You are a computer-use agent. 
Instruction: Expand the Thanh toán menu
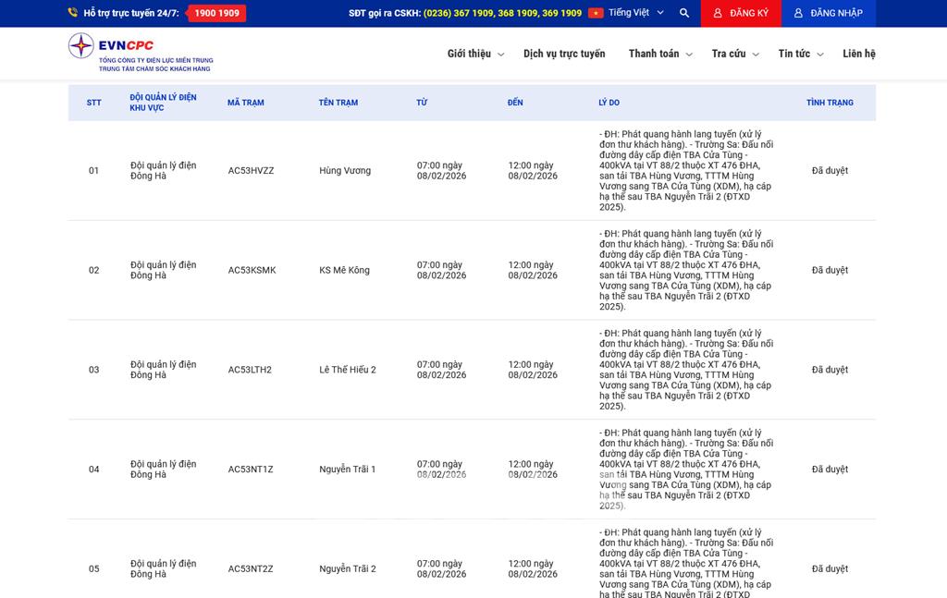pyautogui.click(x=660, y=54)
